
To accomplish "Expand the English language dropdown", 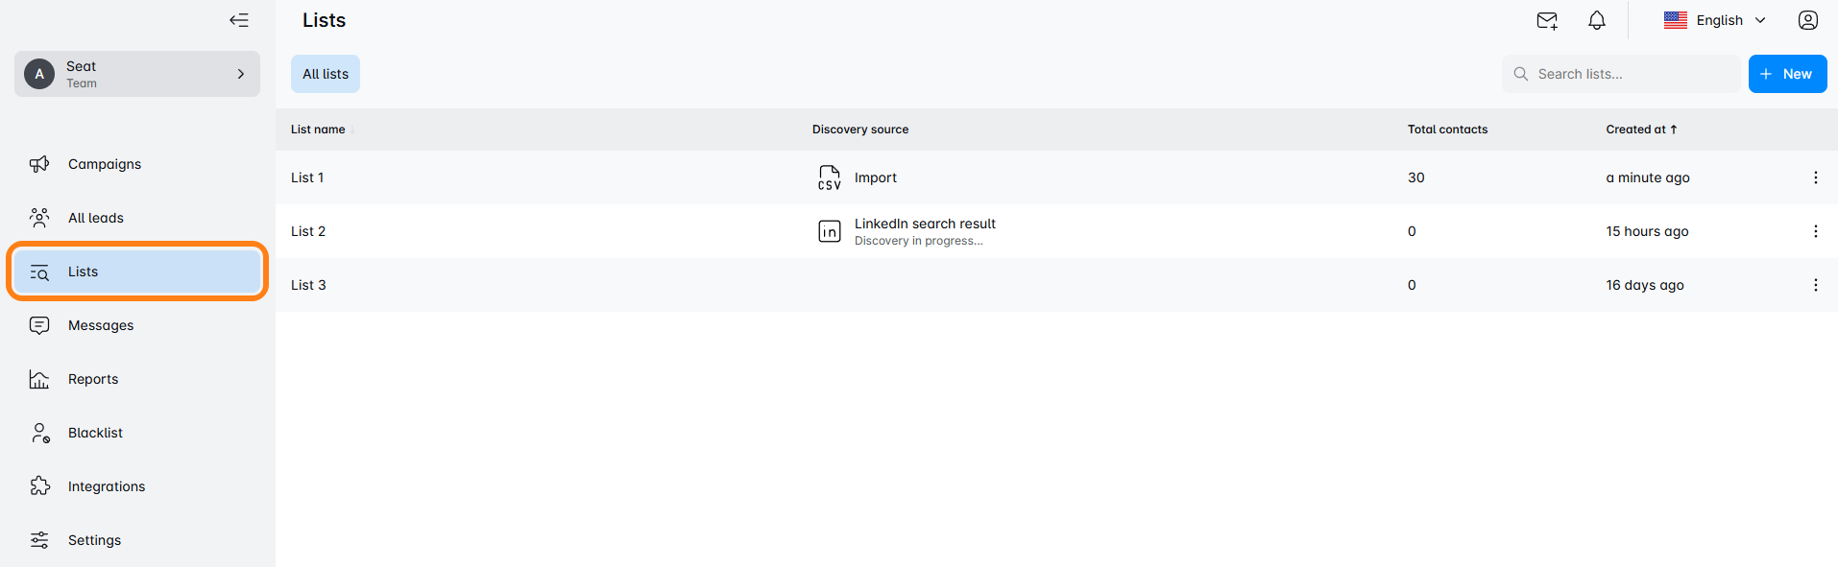I will (x=1715, y=20).
